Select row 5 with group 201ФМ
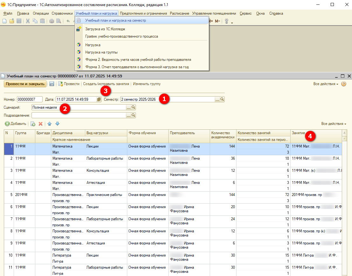This screenshot has width=352, height=276. 173,198
